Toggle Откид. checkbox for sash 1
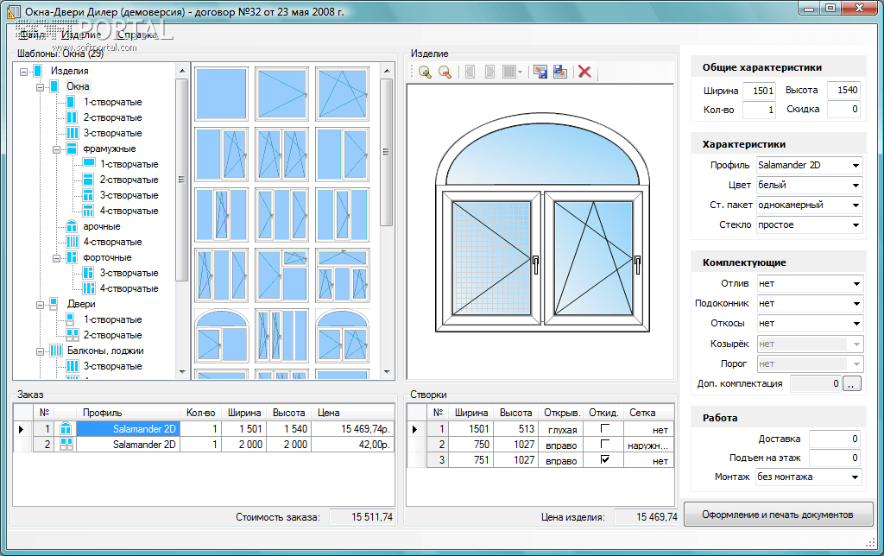 tap(603, 428)
